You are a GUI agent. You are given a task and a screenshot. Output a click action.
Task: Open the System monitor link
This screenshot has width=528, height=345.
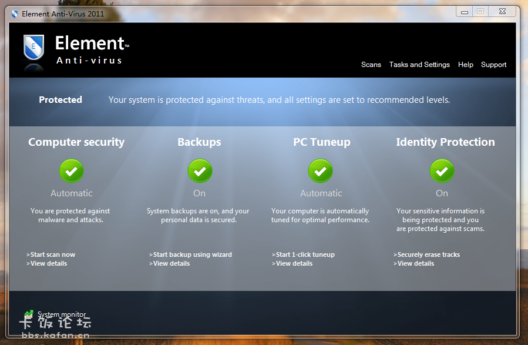[62, 314]
